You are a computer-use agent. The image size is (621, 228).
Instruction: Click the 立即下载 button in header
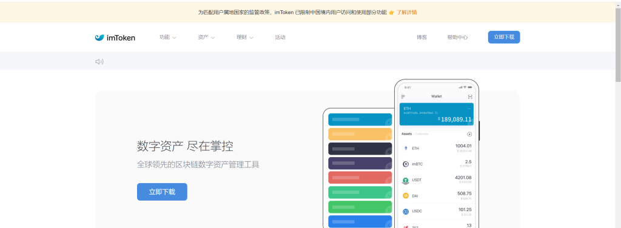504,37
